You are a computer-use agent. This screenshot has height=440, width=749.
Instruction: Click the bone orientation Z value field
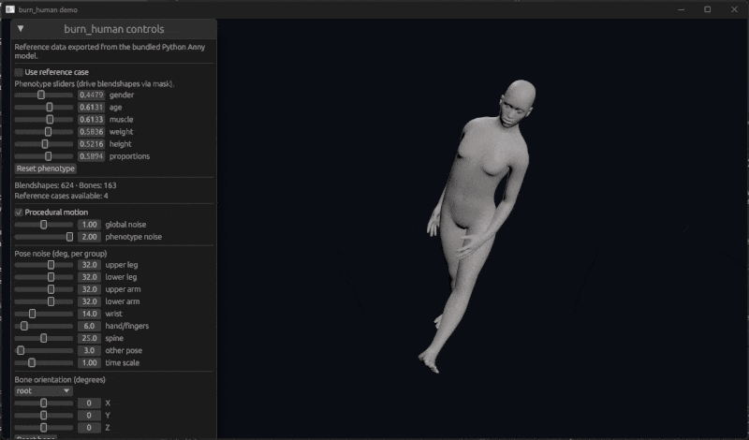pyautogui.click(x=90, y=427)
